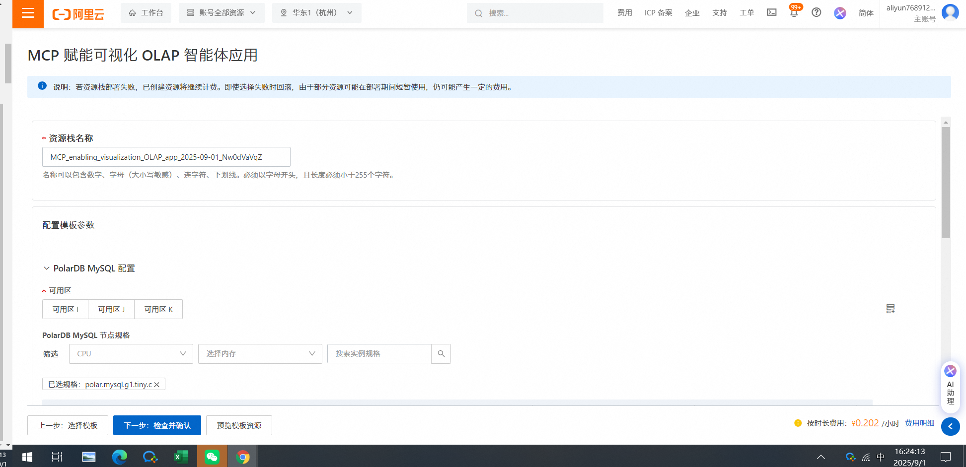
Task: Click the hourly price ¥0.202
Action: [865, 423]
